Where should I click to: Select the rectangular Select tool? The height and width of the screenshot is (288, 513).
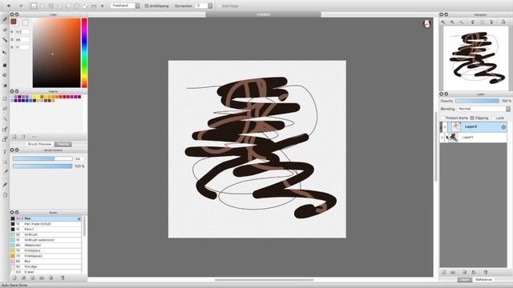(5, 98)
